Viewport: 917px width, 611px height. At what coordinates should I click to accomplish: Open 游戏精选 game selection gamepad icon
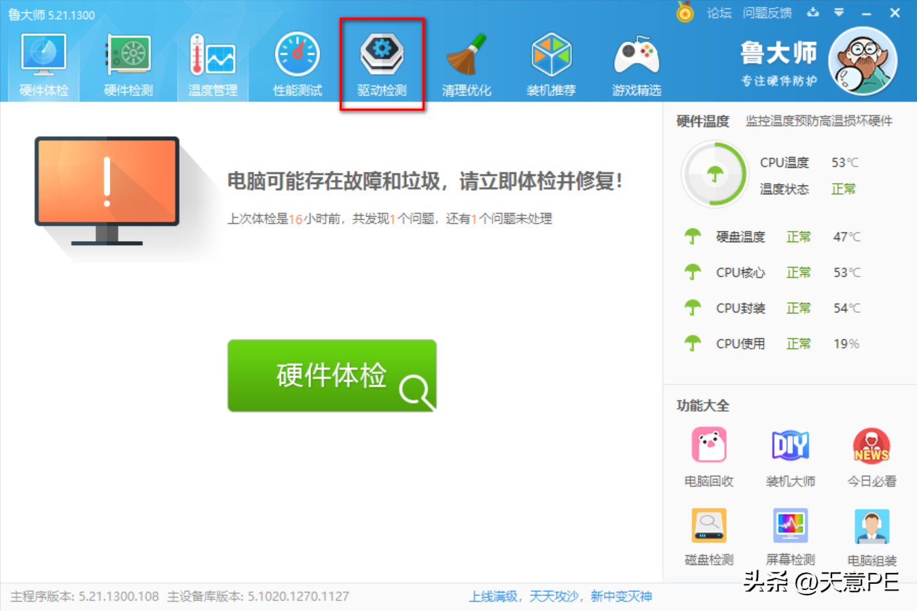pos(636,62)
